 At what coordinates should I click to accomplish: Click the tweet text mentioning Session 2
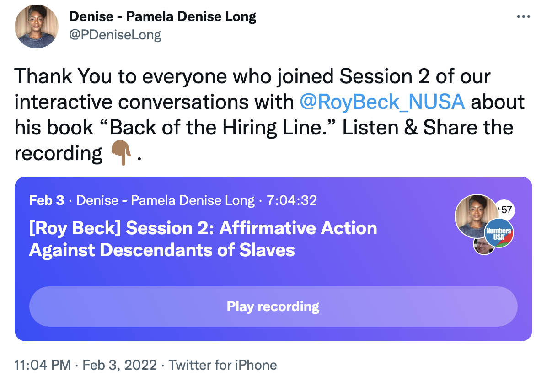coord(252,76)
